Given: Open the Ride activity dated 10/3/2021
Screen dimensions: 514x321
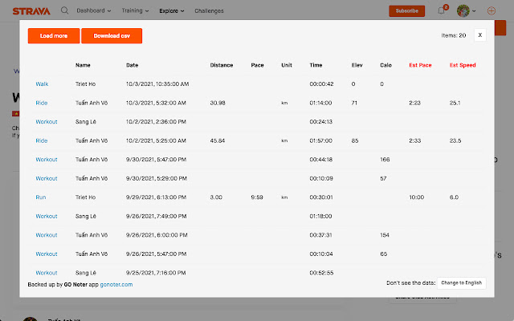Looking at the screenshot, I should point(42,103).
